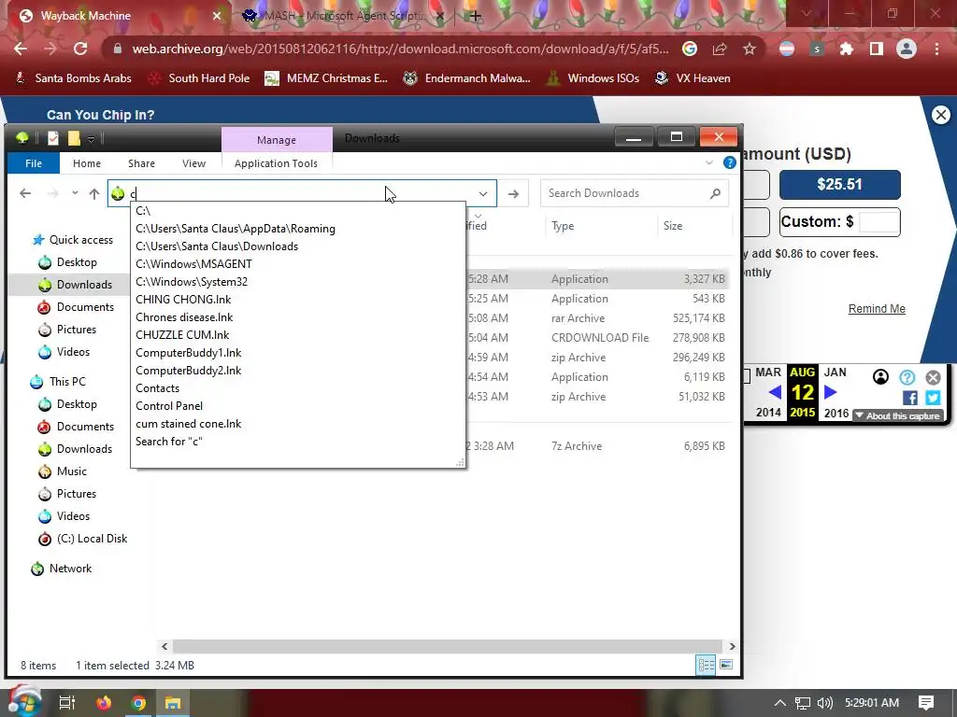Image resolution: width=957 pixels, height=717 pixels.
Task: Select Network in navigation pane
Action: pyautogui.click(x=70, y=569)
